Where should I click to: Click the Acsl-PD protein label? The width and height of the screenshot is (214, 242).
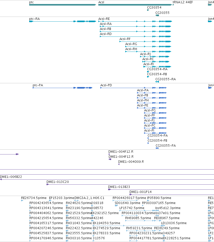tap(106, 85)
